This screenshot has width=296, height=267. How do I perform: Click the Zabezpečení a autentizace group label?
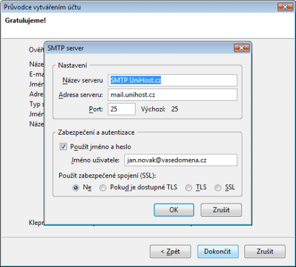point(96,132)
